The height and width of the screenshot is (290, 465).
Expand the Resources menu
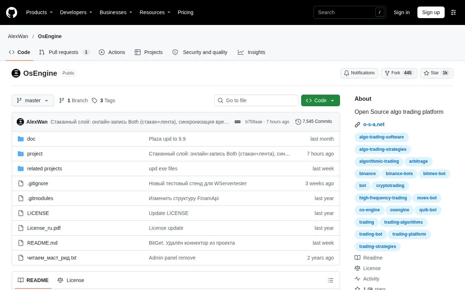pyautogui.click(x=155, y=12)
